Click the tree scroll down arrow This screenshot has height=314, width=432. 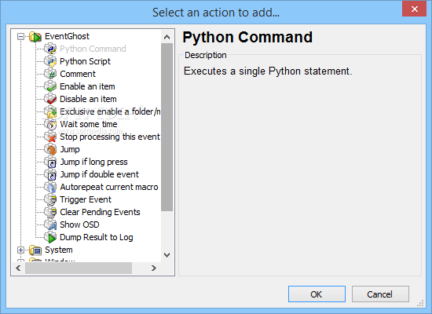pos(167,255)
